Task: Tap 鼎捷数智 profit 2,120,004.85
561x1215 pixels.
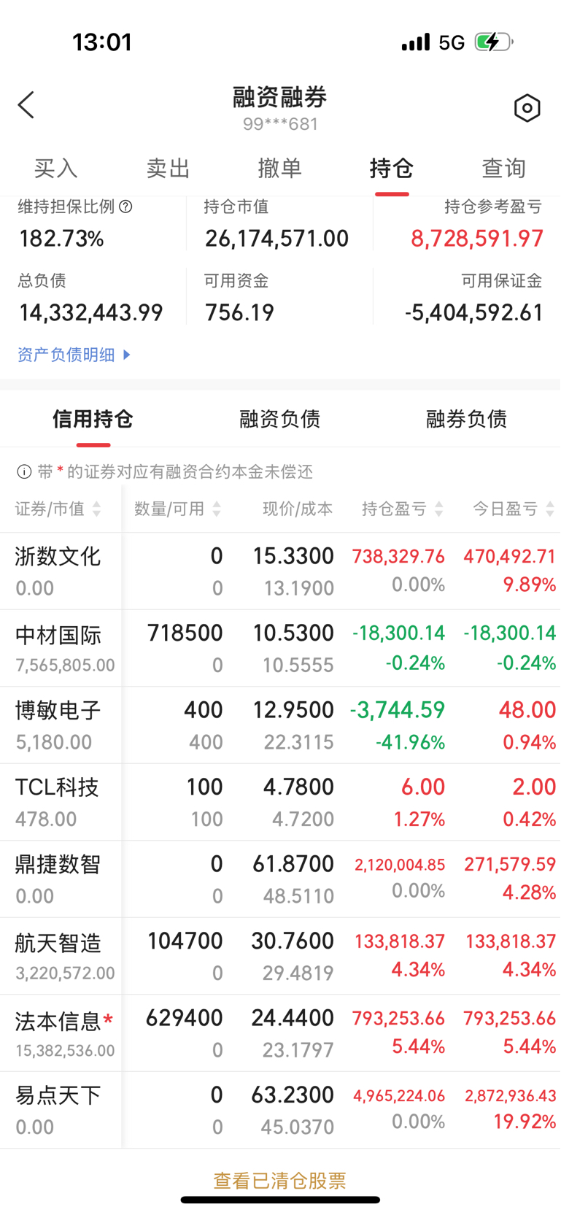Action: tap(400, 865)
